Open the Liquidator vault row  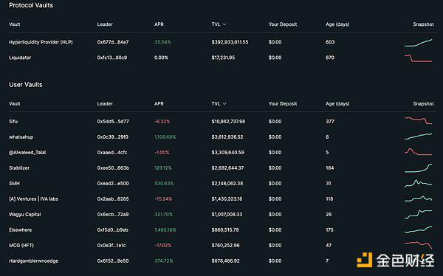(221, 58)
